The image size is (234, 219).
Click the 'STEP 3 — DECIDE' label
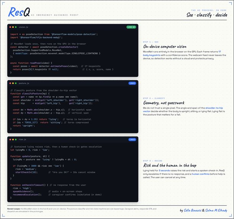pos(153,161)
